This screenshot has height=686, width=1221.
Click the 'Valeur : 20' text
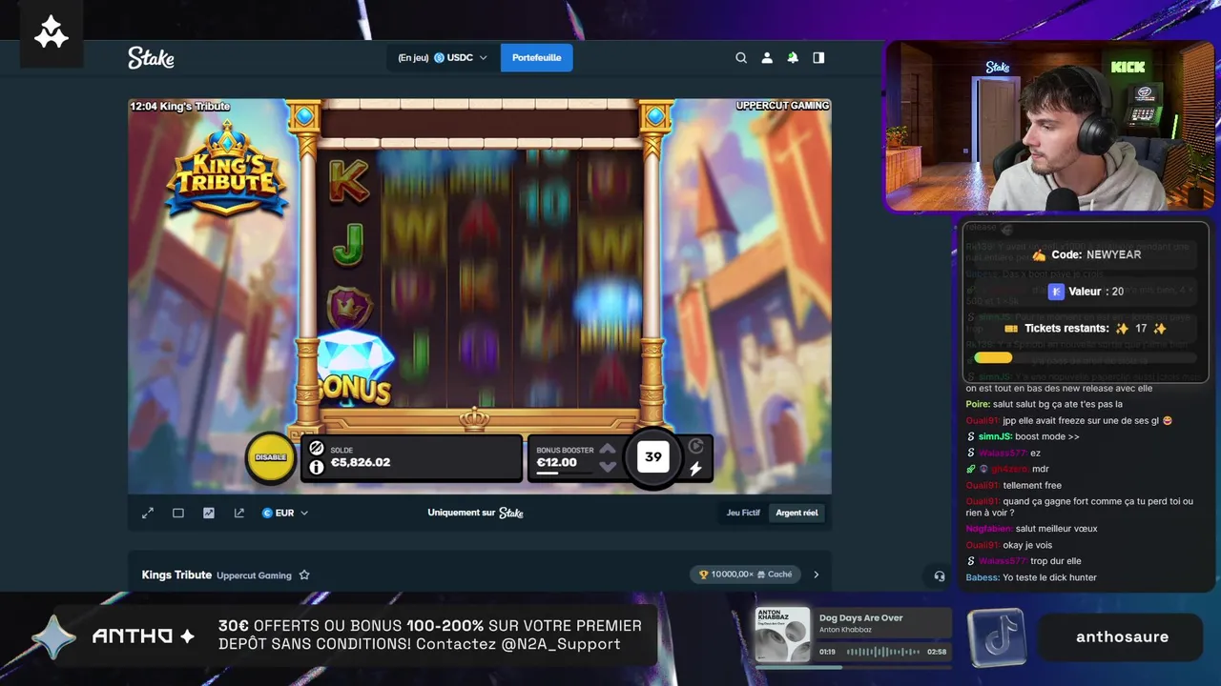coord(1096,292)
